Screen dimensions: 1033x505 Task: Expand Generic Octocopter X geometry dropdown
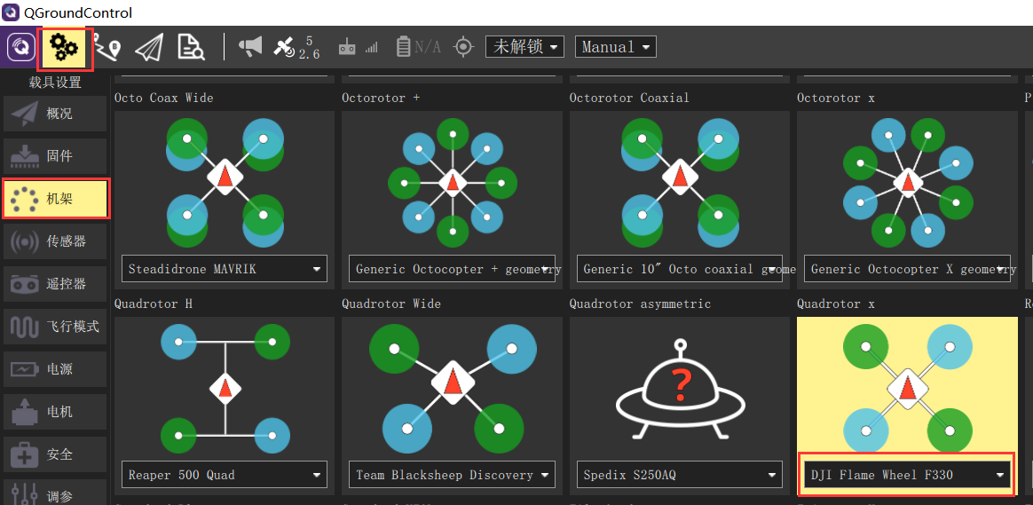907,269
